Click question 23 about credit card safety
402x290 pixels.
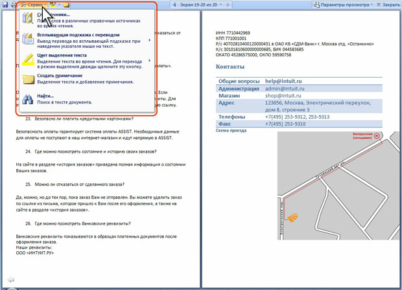pos(80,118)
